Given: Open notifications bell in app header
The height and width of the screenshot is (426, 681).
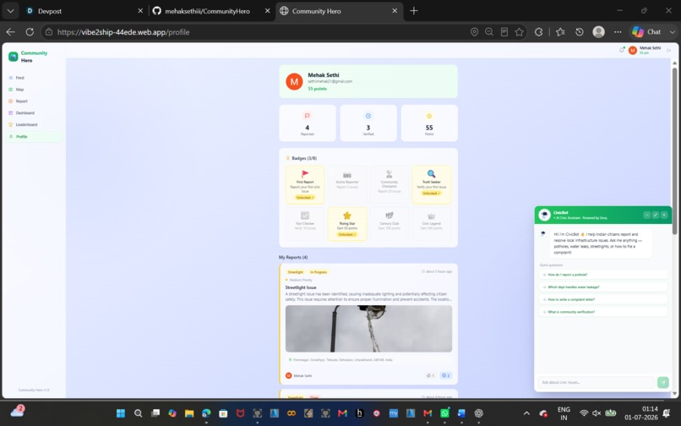Looking at the screenshot, I should (622, 50).
